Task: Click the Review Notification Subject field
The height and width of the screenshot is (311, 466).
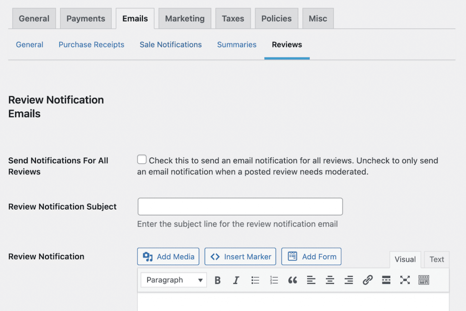Action: [x=240, y=206]
